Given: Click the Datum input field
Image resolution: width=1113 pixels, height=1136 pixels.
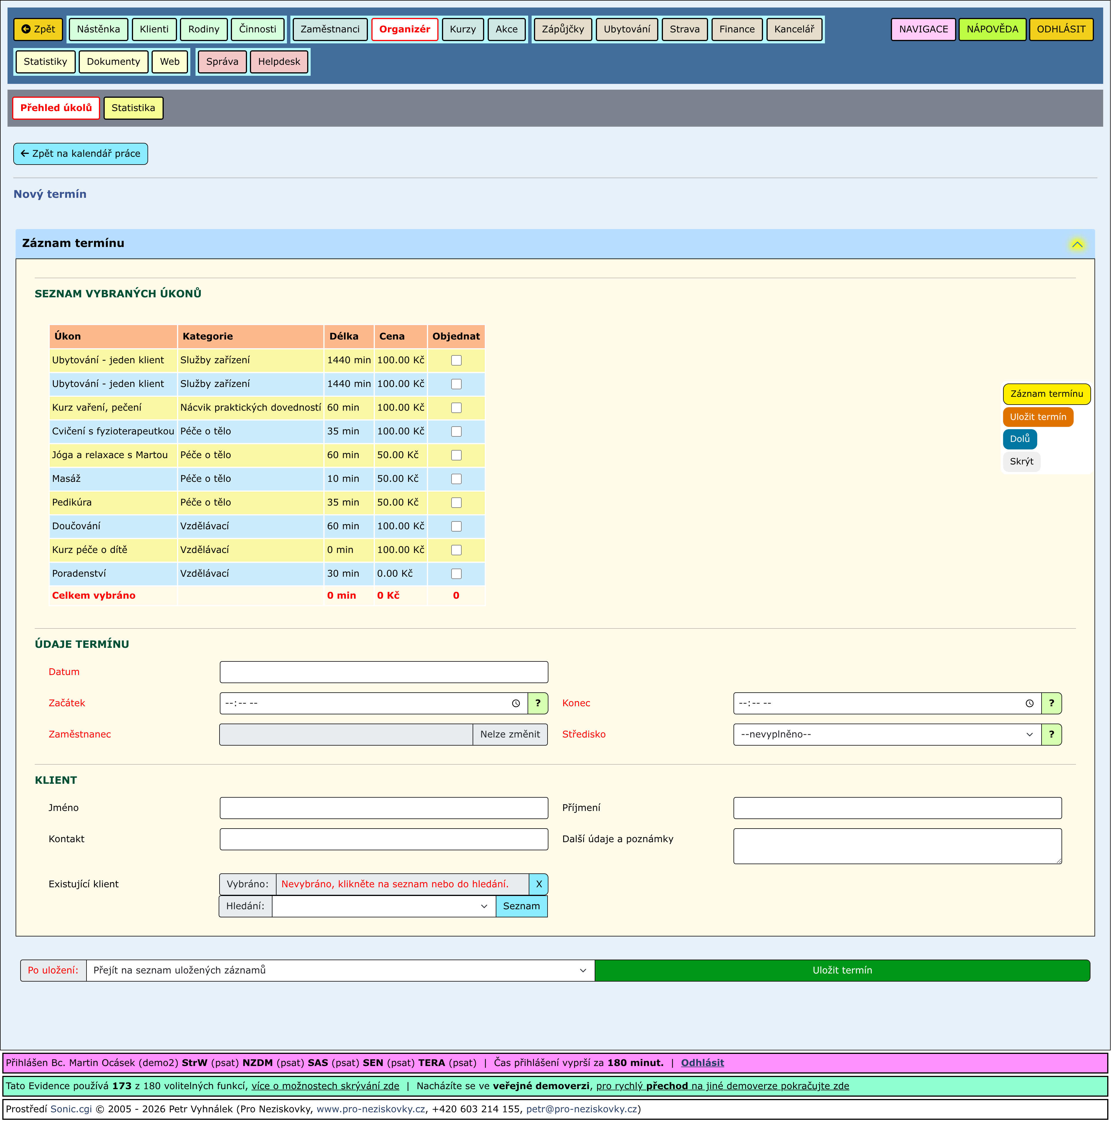Looking at the screenshot, I should pos(384,672).
